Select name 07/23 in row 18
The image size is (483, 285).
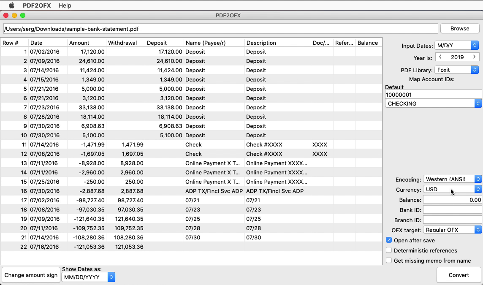pyautogui.click(x=214, y=209)
